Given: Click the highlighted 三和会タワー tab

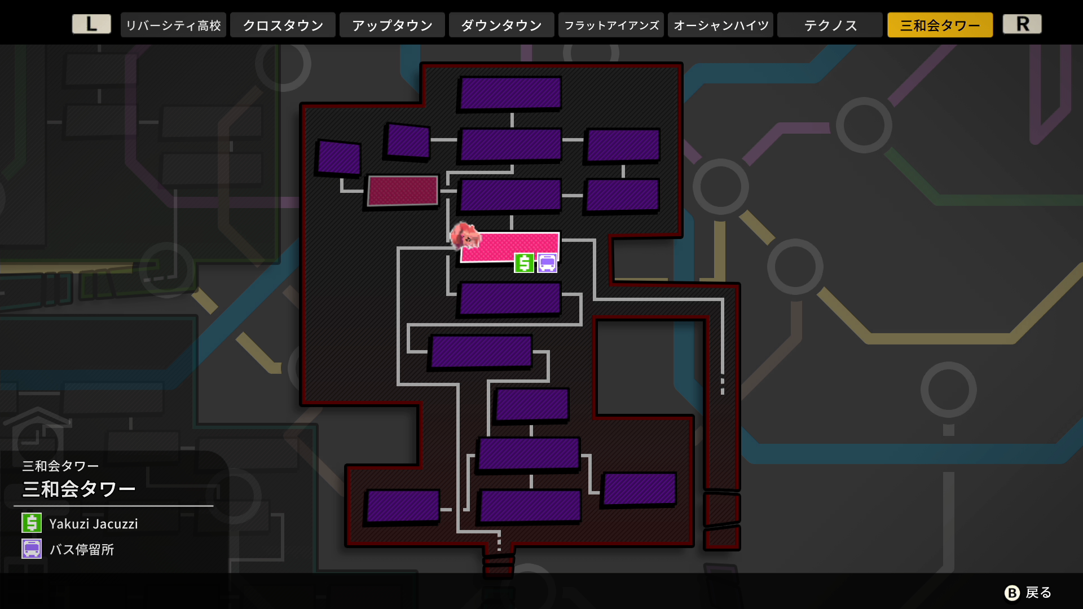Looking at the screenshot, I should pyautogui.click(x=940, y=25).
